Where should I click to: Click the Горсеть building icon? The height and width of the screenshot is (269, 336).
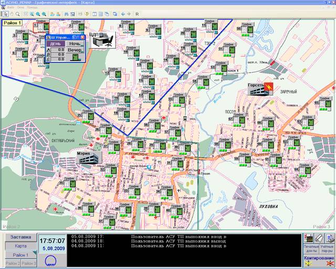point(260,89)
